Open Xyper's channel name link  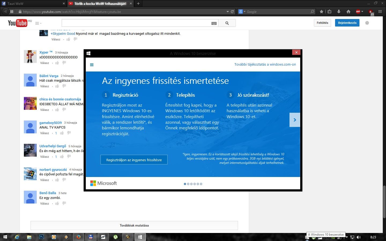click(x=46, y=52)
